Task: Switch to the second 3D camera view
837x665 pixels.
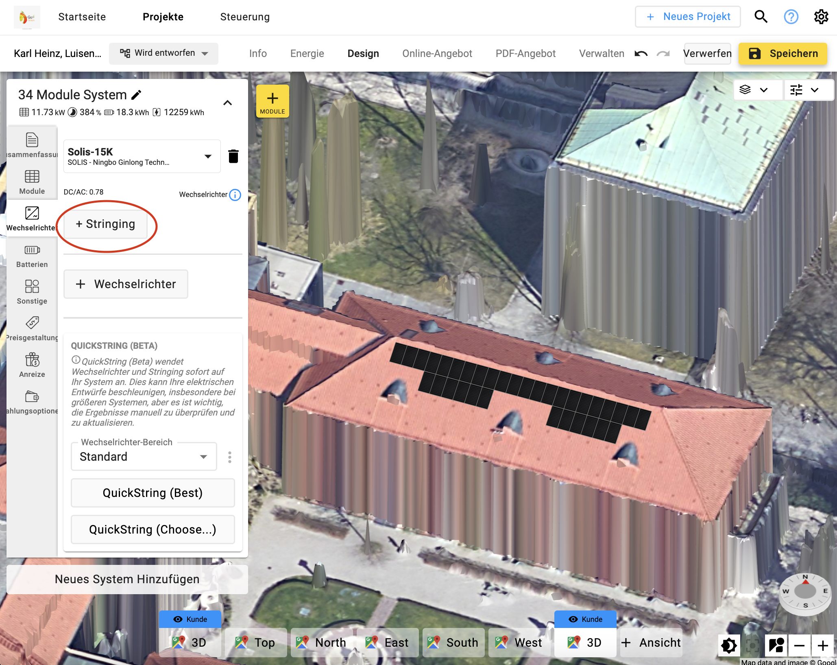Action: point(585,643)
